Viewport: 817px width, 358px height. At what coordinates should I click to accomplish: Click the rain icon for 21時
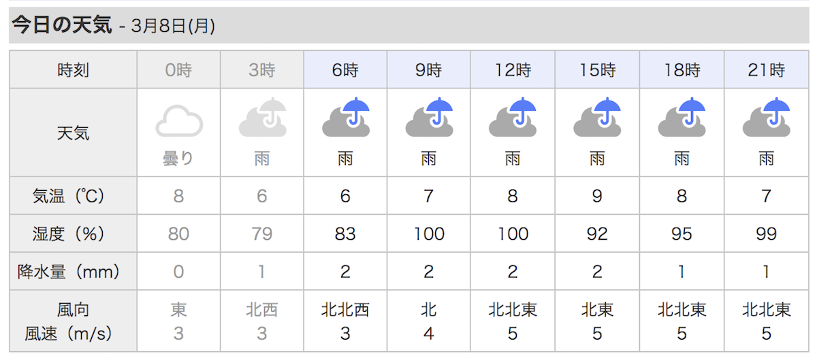click(766, 118)
